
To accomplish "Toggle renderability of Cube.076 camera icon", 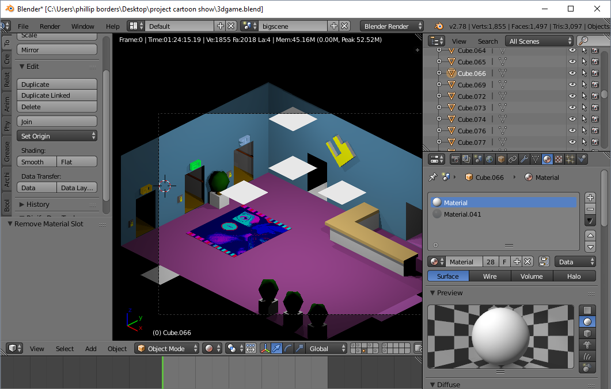I will 595,131.
